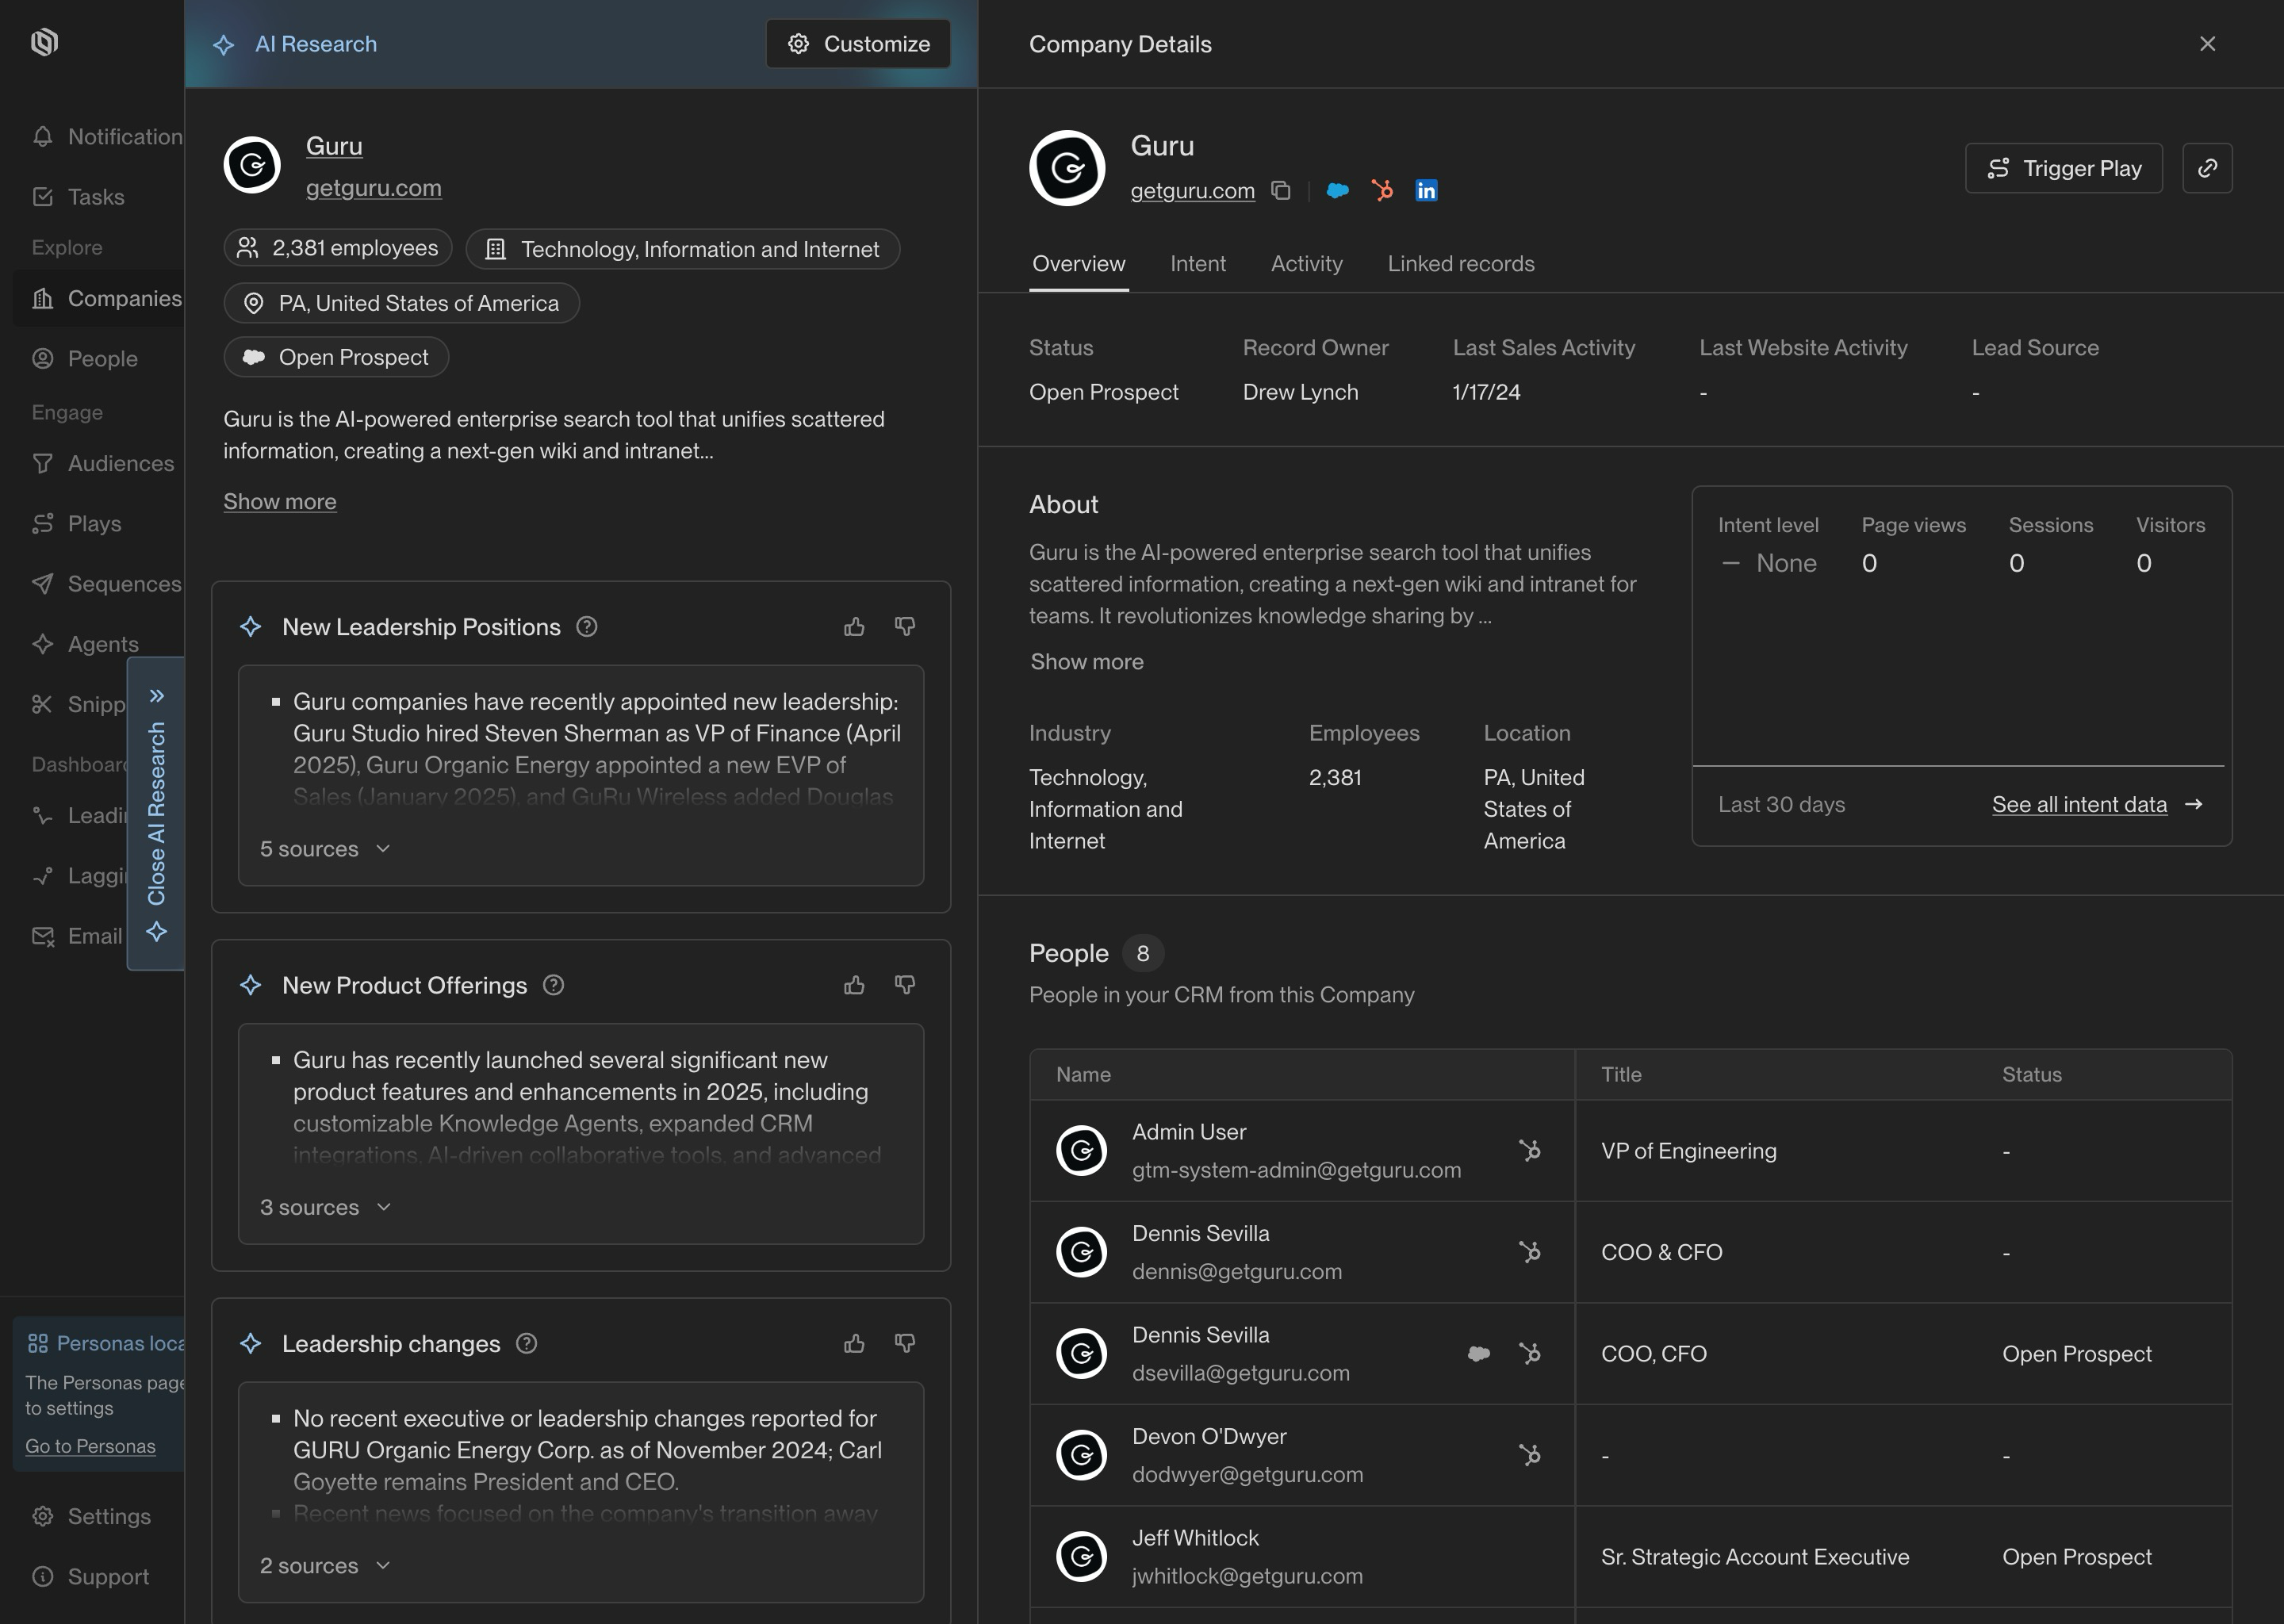Open the Customize button in AI Research

click(x=858, y=44)
